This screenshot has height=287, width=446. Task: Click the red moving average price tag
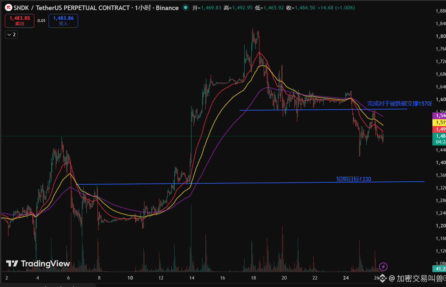(x=439, y=129)
